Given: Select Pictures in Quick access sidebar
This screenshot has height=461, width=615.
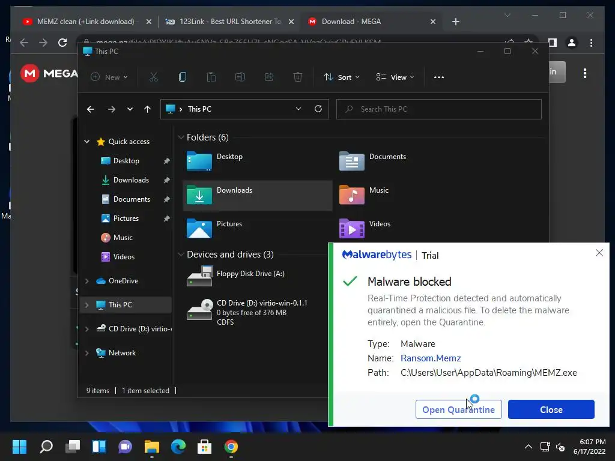Looking at the screenshot, I should tap(126, 218).
